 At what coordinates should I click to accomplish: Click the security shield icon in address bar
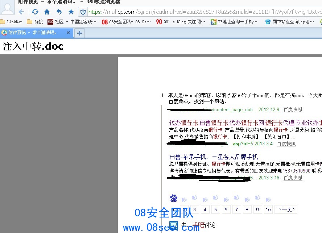pos(83,12)
